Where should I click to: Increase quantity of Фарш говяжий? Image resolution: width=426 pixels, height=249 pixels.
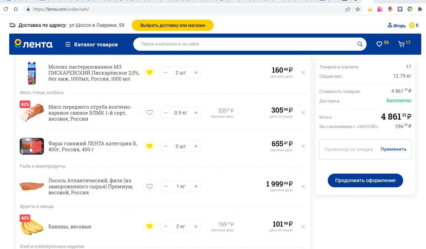(x=196, y=146)
